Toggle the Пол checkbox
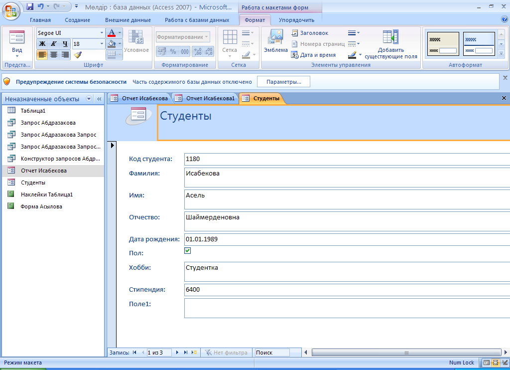This screenshot has width=510, height=370. [188, 251]
